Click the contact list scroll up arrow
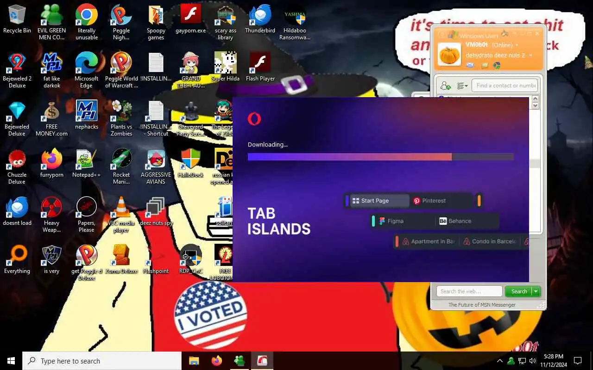 coord(536,99)
